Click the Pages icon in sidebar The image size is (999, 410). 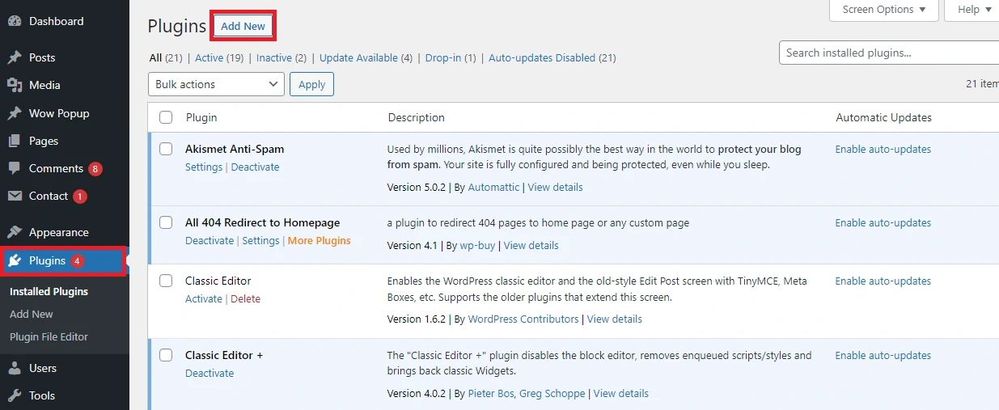click(15, 141)
